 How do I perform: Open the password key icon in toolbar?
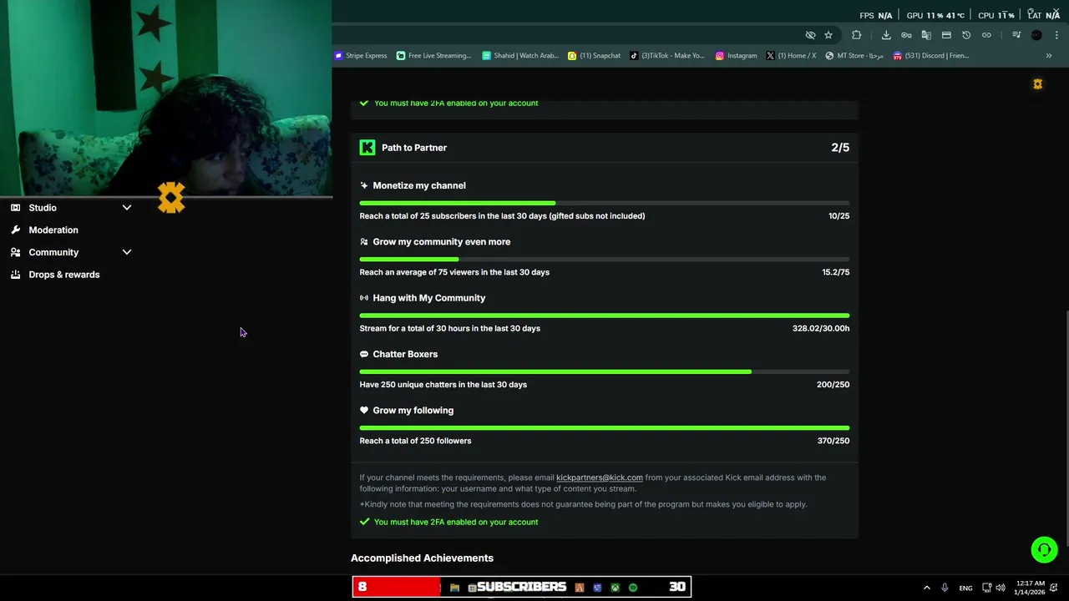tap(906, 35)
